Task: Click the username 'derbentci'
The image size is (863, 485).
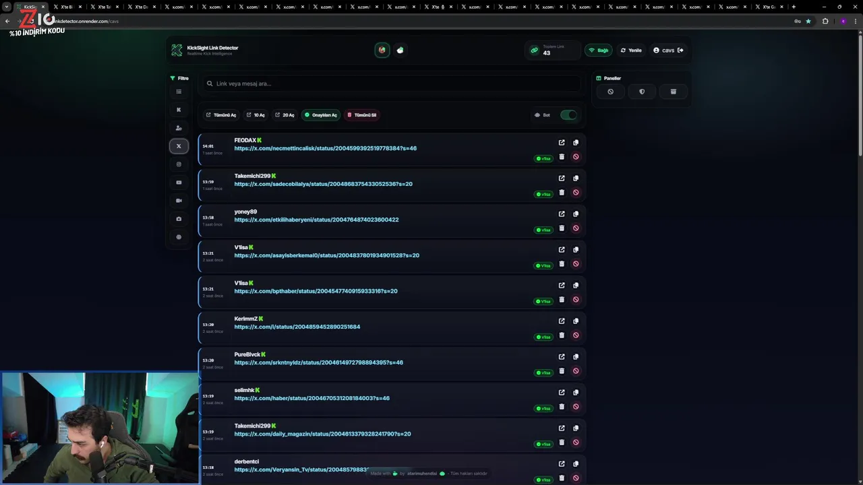Action: click(x=247, y=461)
